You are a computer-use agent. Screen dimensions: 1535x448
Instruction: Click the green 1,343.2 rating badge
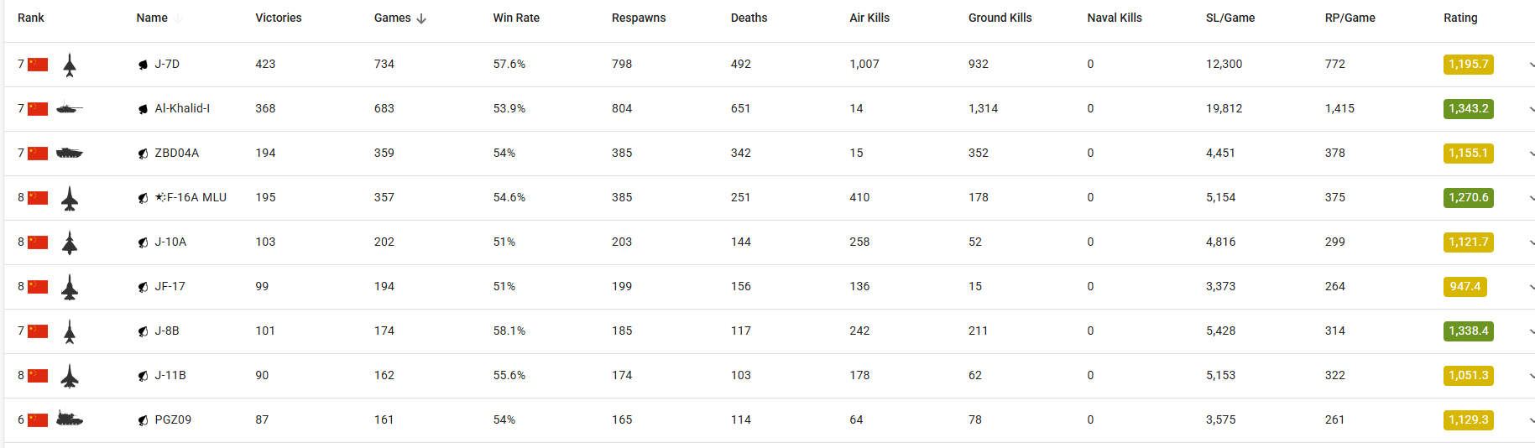click(1468, 108)
